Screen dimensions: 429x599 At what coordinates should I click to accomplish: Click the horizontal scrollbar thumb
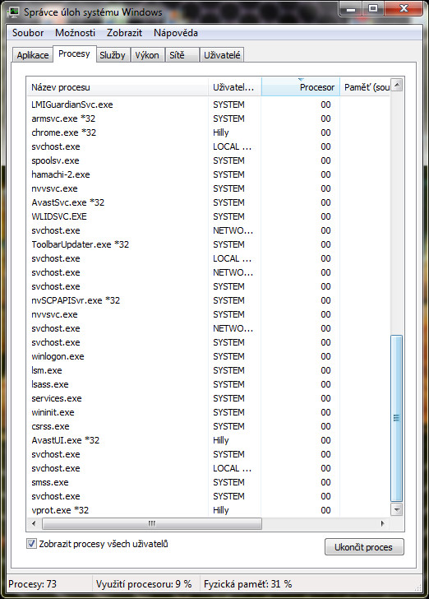click(152, 523)
